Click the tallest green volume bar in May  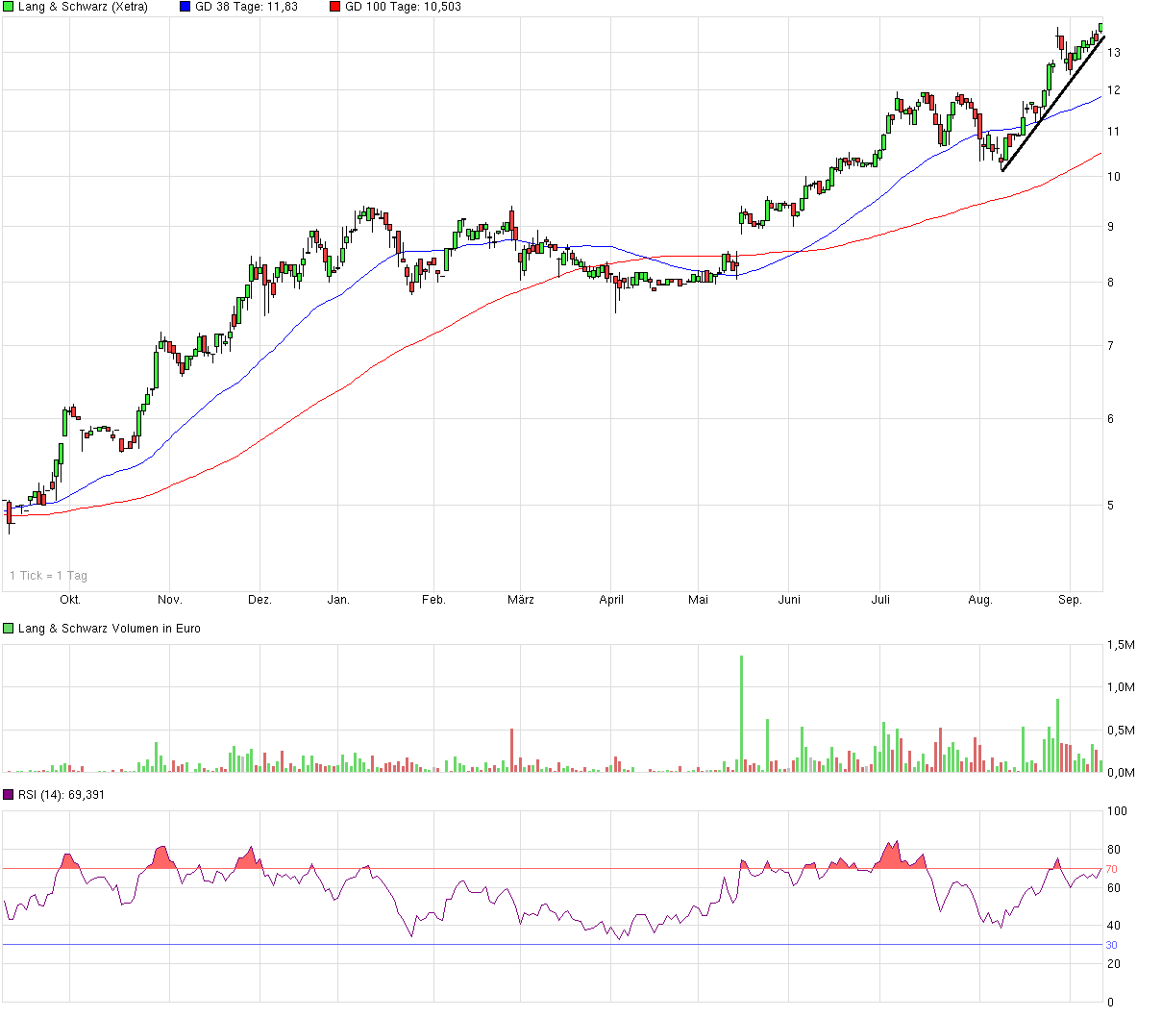[x=741, y=713]
